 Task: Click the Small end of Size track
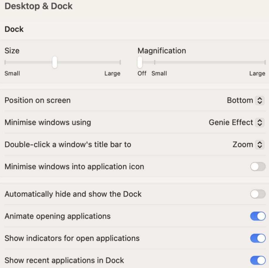[5, 62]
